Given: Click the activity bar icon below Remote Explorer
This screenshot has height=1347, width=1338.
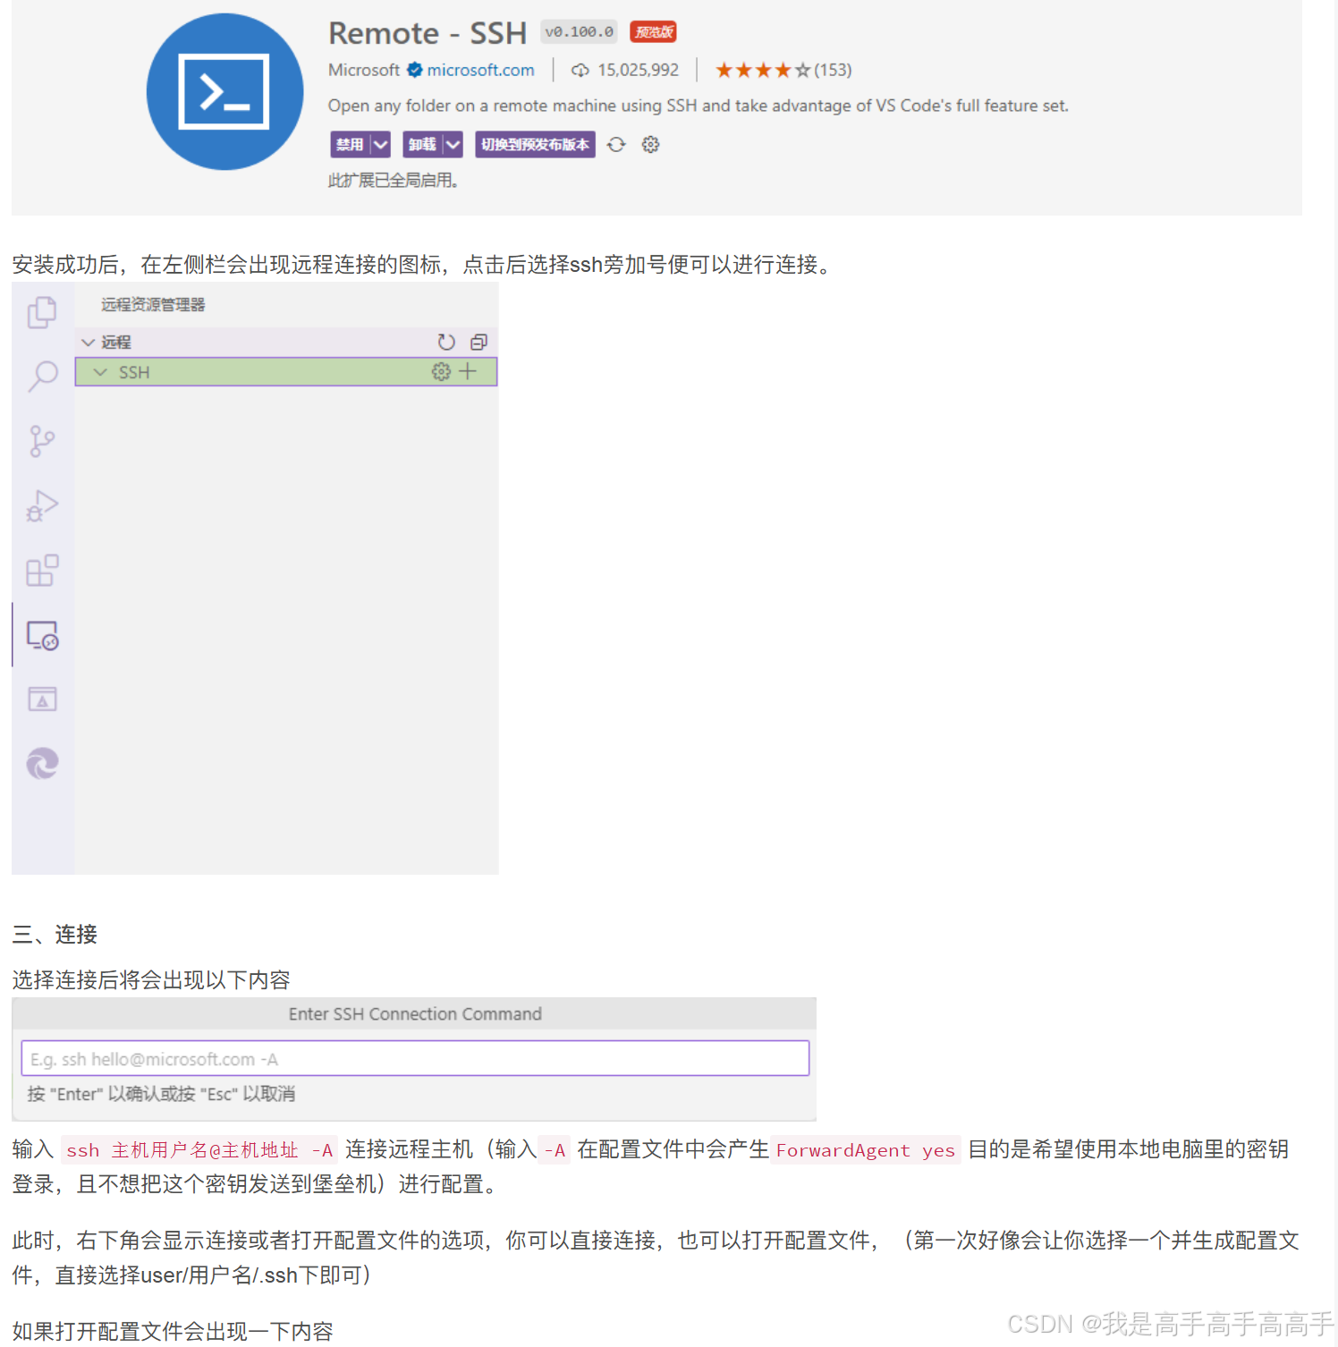Looking at the screenshot, I should click(x=42, y=699).
